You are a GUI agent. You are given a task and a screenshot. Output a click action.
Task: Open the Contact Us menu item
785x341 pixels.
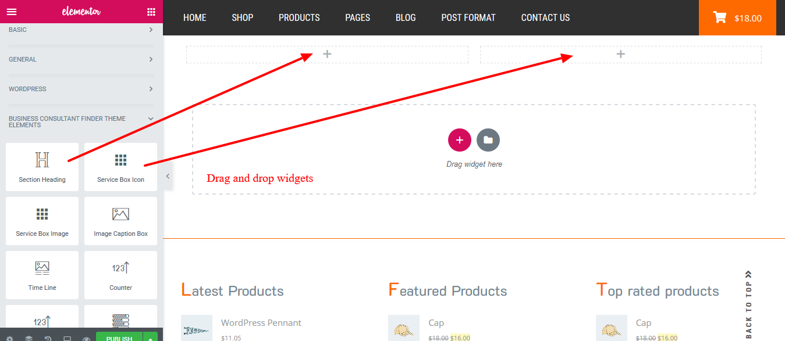pyautogui.click(x=545, y=17)
